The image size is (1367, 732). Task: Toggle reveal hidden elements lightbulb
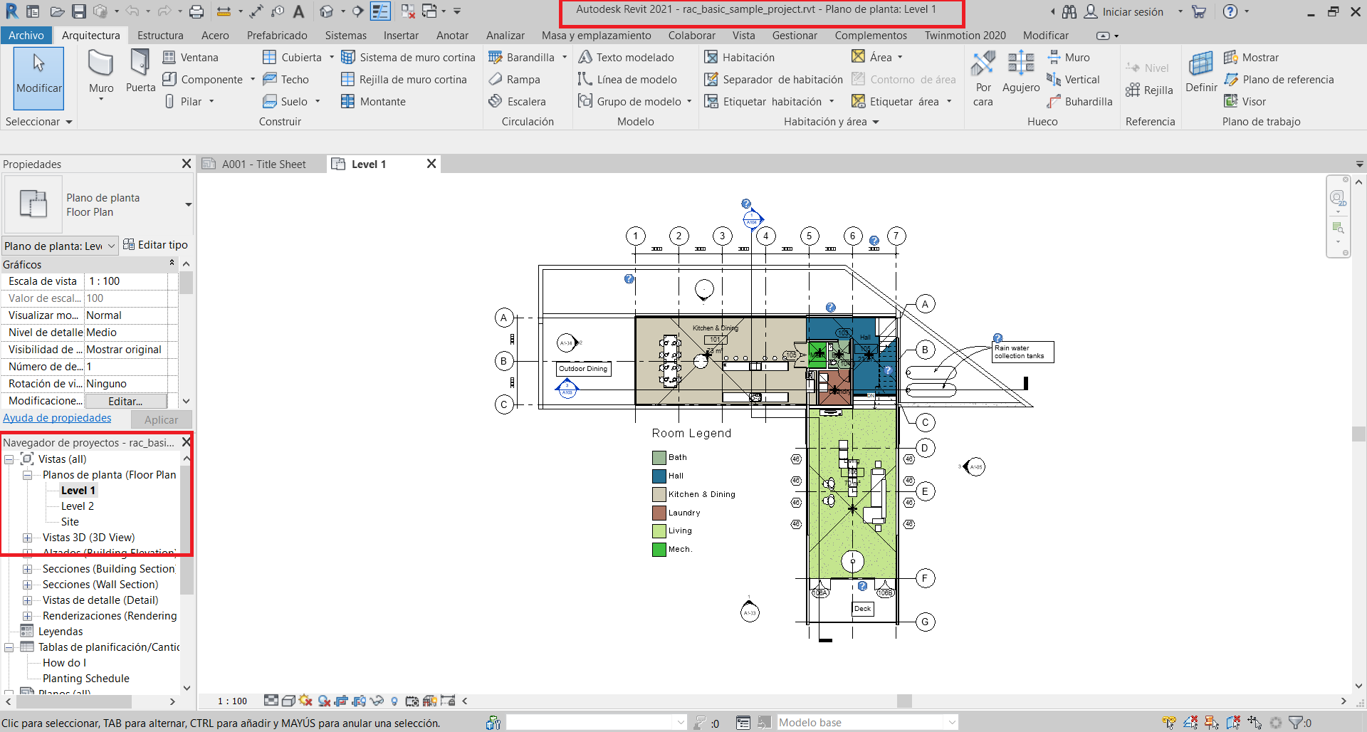tap(394, 701)
